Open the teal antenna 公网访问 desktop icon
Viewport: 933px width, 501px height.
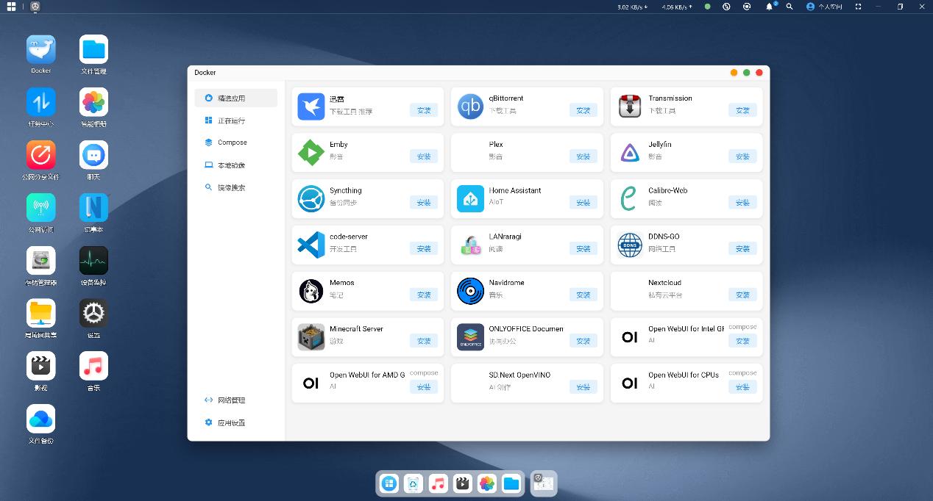(41, 208)
